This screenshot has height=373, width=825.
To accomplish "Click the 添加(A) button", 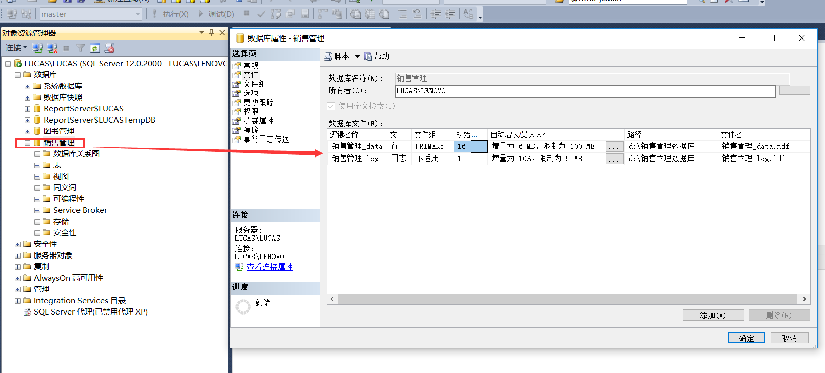I will 713,315.
